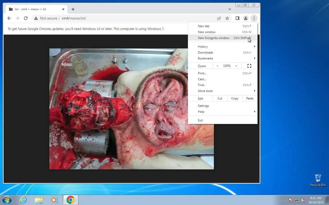Open the profile avatar icon
This screenshot has height=205, width=329.
point(246,18)
